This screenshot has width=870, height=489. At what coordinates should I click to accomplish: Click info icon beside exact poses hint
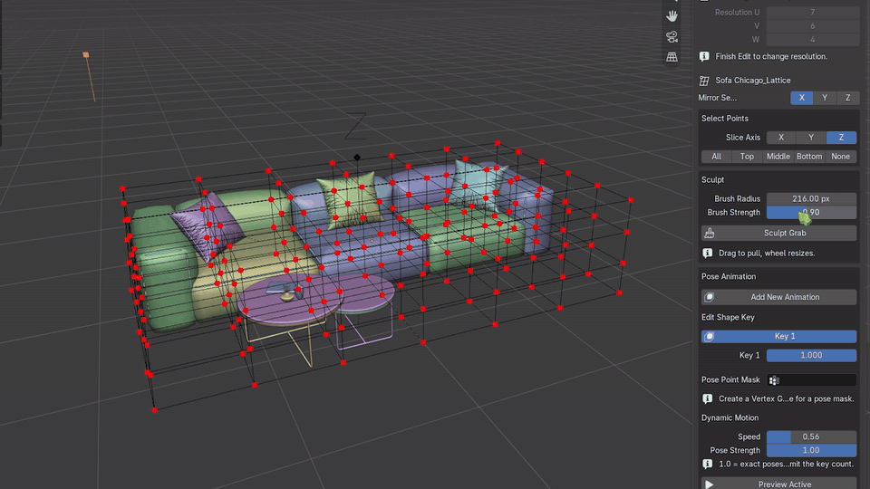point(708,464)
